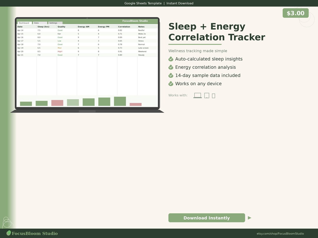The height and width of the screenshot is (238, 318).
Task: Click the 'Late screen' note cell
Action: click(x=143, y=48)
